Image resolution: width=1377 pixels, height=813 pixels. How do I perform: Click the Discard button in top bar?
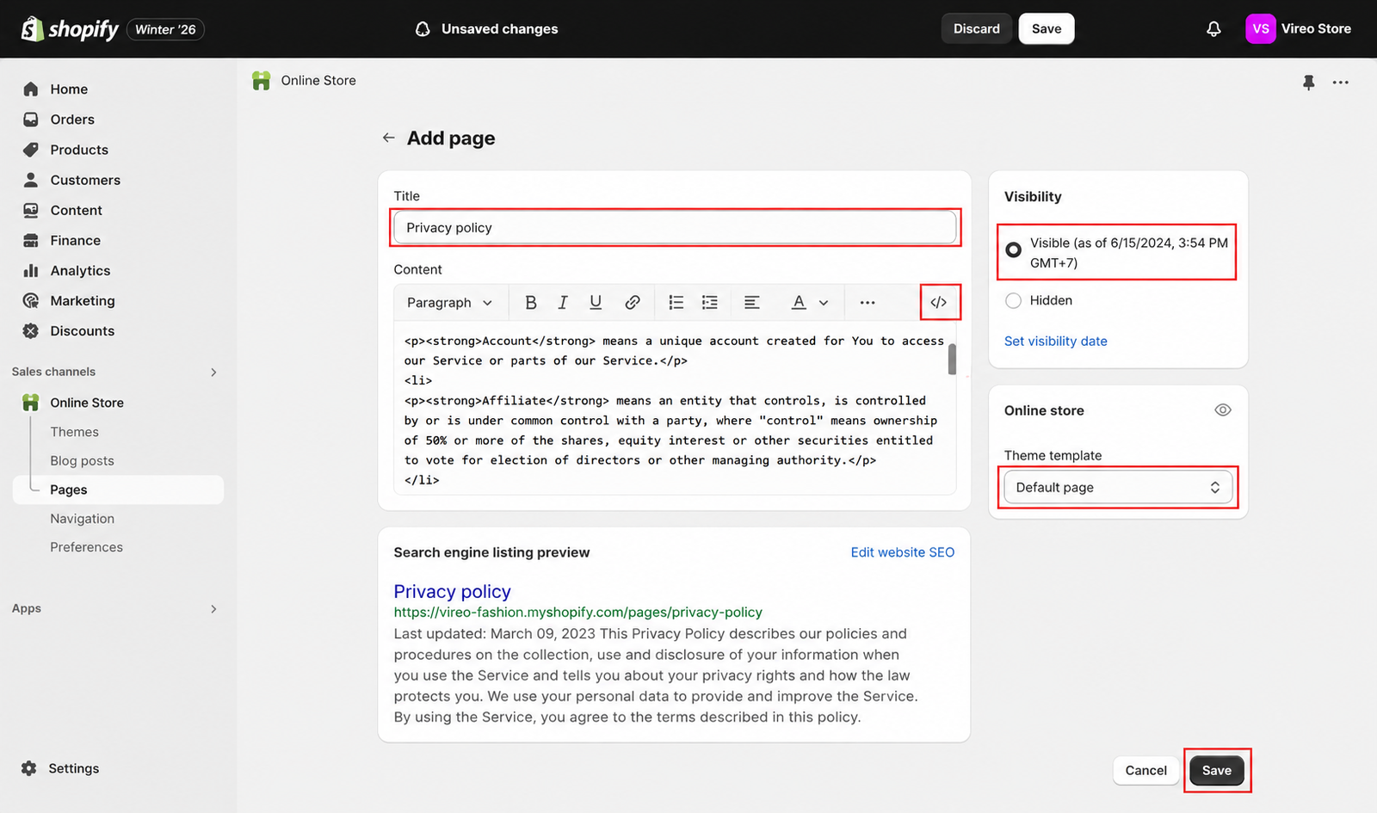977,29
